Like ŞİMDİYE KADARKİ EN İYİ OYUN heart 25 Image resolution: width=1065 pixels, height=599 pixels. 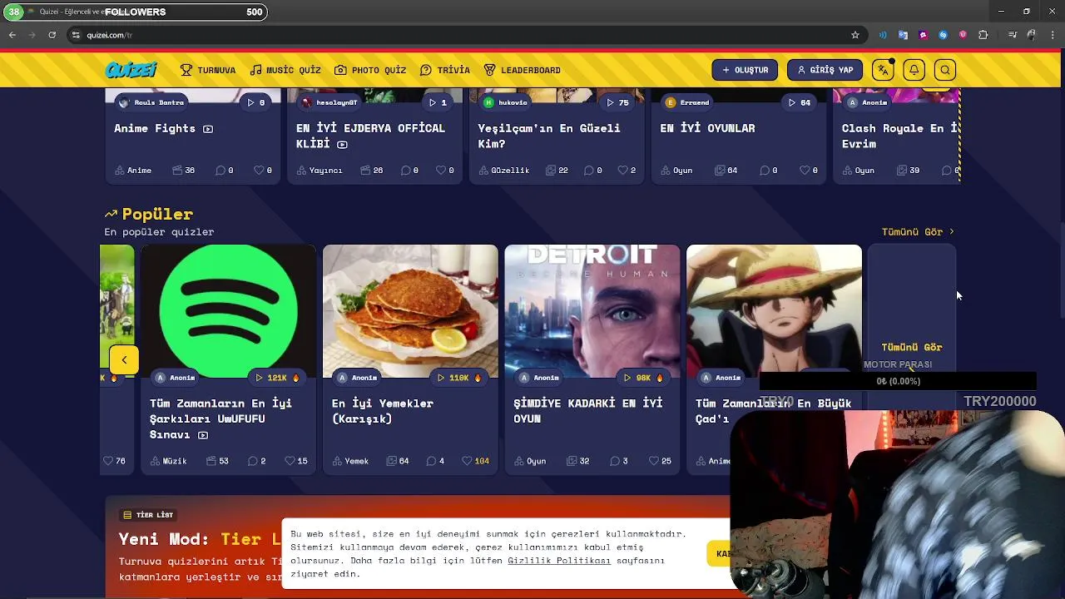click(660, 461)
